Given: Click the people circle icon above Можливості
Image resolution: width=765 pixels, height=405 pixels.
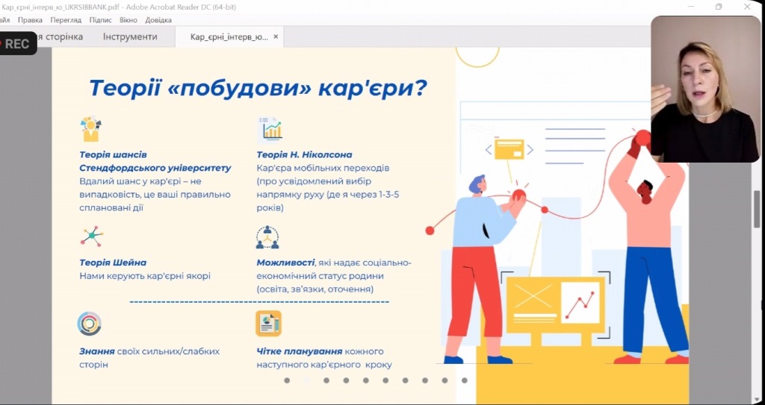Looking at the screenshot, I should tap(267, 237).
